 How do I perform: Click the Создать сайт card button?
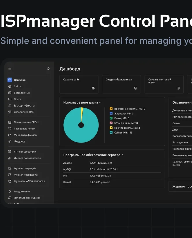tap(79, 84)
